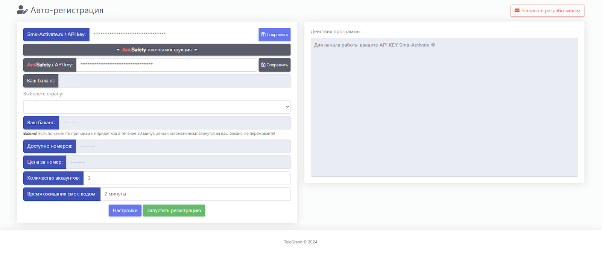Click Запустить регистрацию button
The height and width of the screenshot is (254, 602).
click(x=174, y=210)
